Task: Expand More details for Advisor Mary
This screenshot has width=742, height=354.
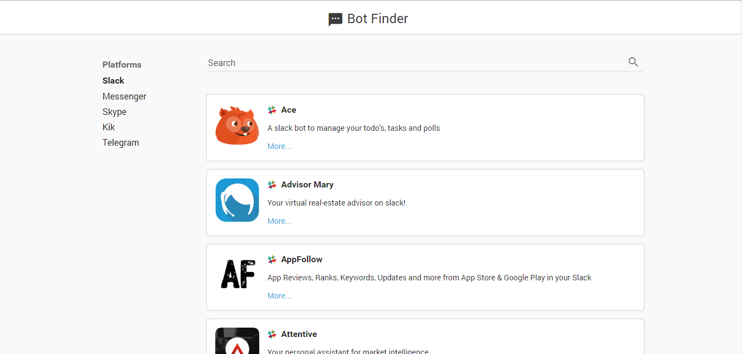Action: 279,220
